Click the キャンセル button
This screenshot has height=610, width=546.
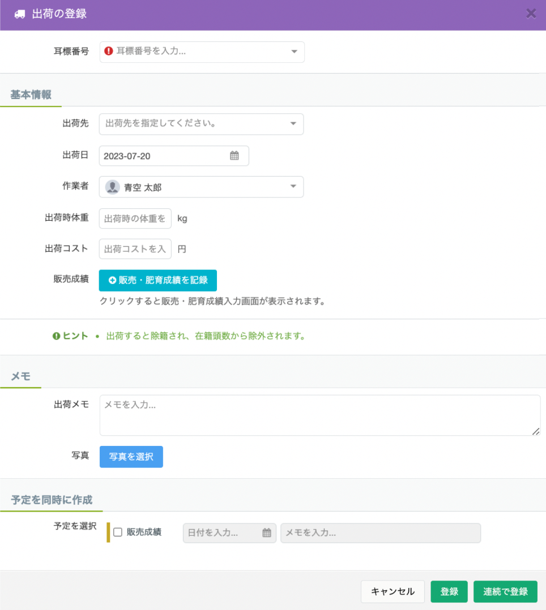point(393,591)
